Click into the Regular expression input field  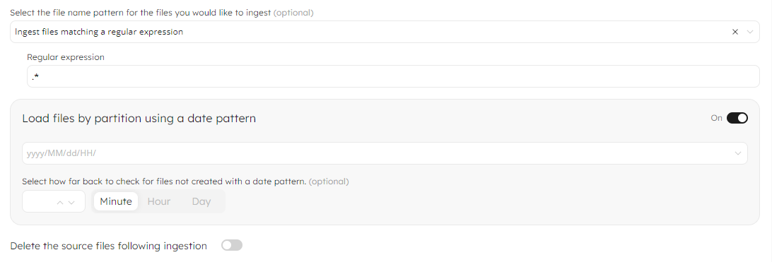(x=393, y=76)
